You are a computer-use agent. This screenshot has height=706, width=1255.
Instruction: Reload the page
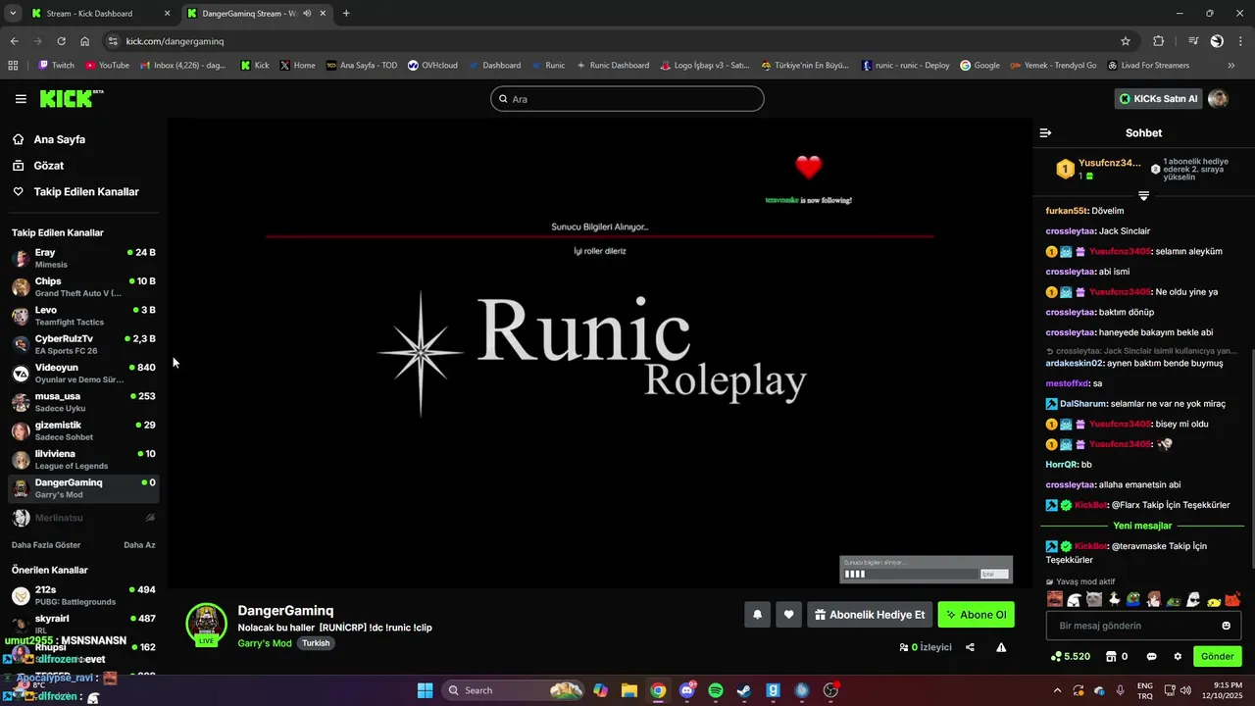(61, 41)
